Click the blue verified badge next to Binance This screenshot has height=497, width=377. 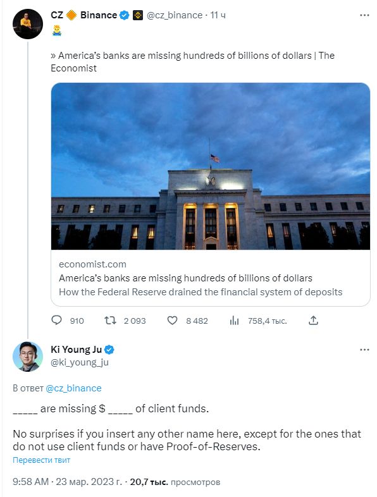point(125,15)
